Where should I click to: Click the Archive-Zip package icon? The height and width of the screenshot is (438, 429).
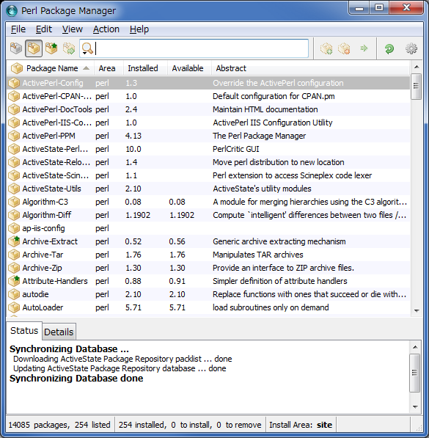tap(14, 268)
